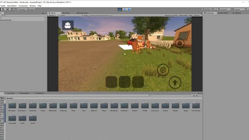
Task: Switch to the Asset Store tab
Action: pos(82,13)
